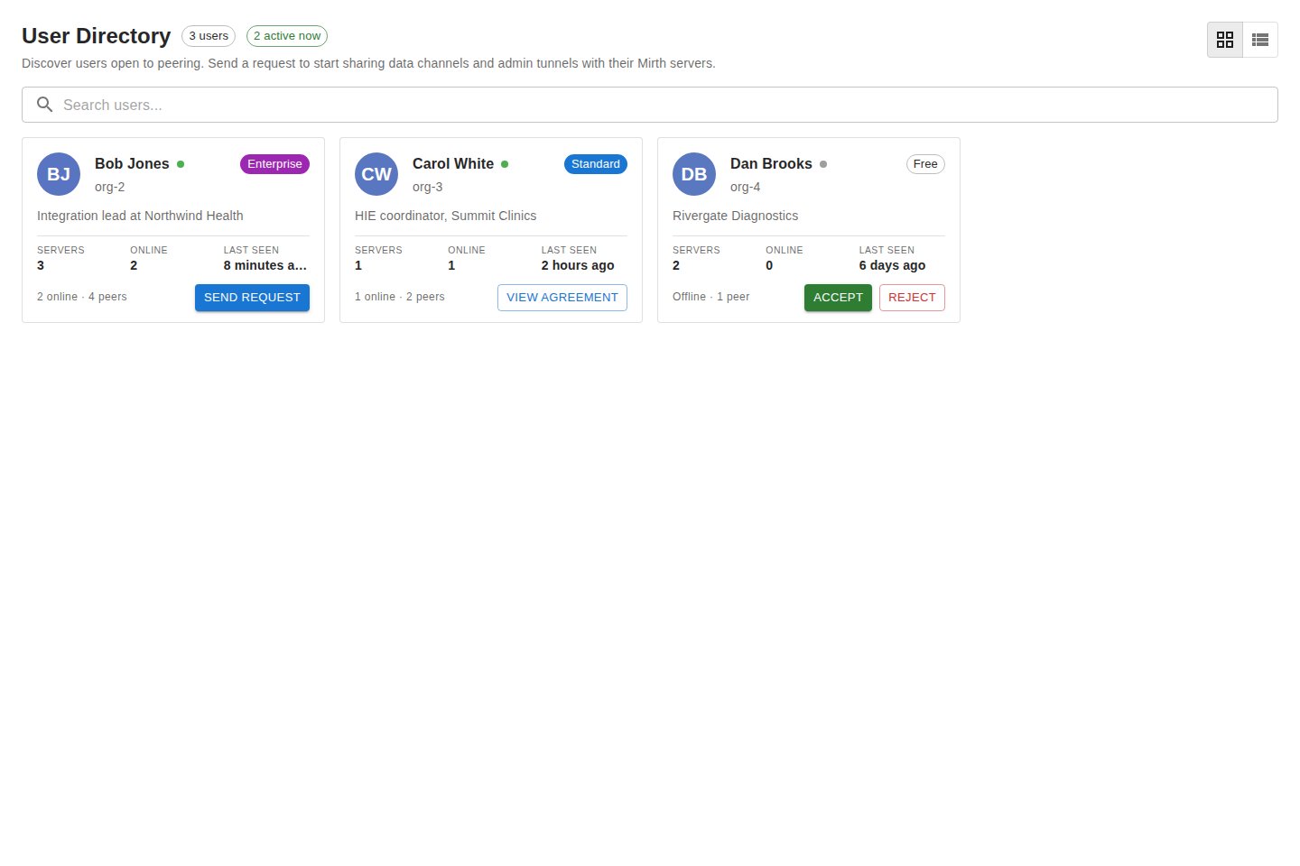This screenshot has height=866, width=1300.
Task: Click Rivergate Diagnostics description
Action: click(736, 216)
